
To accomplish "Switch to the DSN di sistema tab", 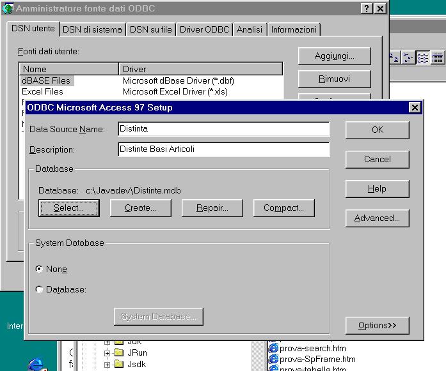I will point(92,29).
